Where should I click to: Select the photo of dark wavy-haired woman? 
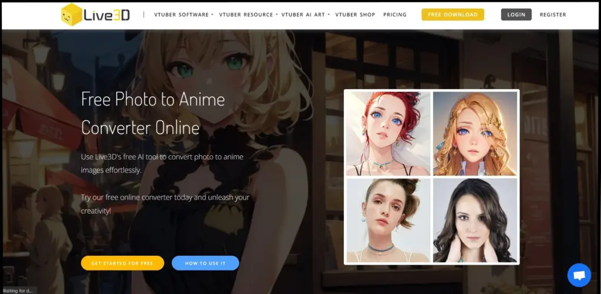475,221
